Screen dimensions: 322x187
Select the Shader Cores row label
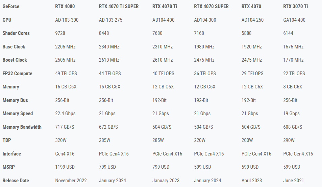coord(16,33)
